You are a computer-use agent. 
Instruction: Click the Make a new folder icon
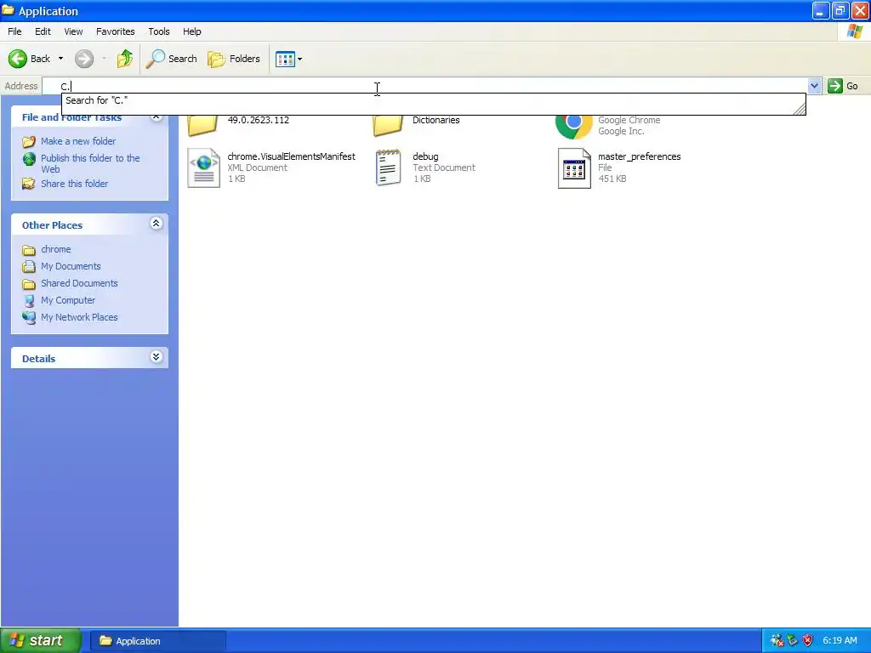click(29, 142)
